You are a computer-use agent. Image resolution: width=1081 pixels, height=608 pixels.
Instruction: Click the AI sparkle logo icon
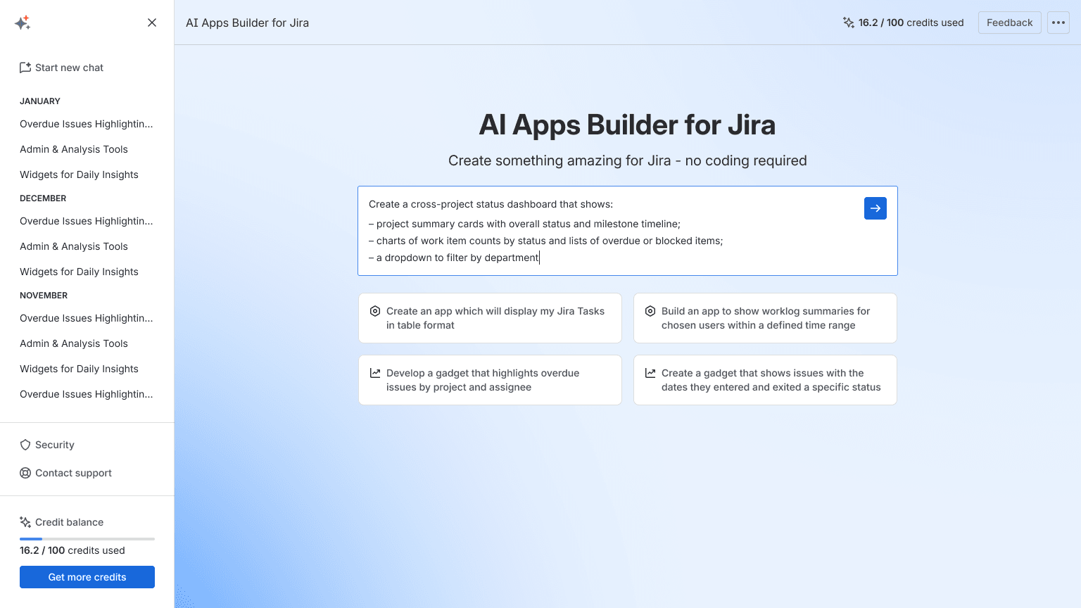(x=23, y=22)
